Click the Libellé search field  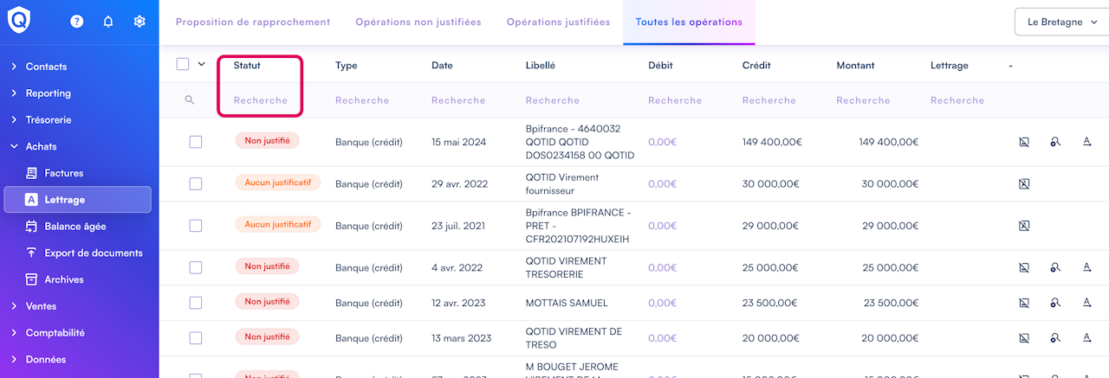[x=553, y=100]
